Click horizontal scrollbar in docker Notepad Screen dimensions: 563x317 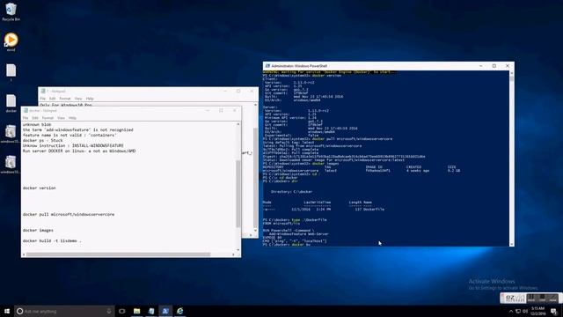click(118, 254)
